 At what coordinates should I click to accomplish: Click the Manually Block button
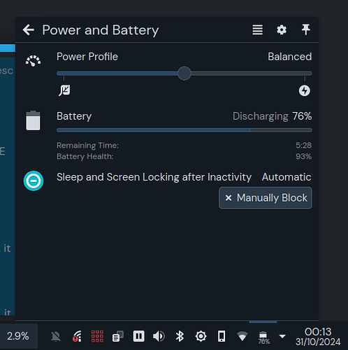tap(266, 198)
